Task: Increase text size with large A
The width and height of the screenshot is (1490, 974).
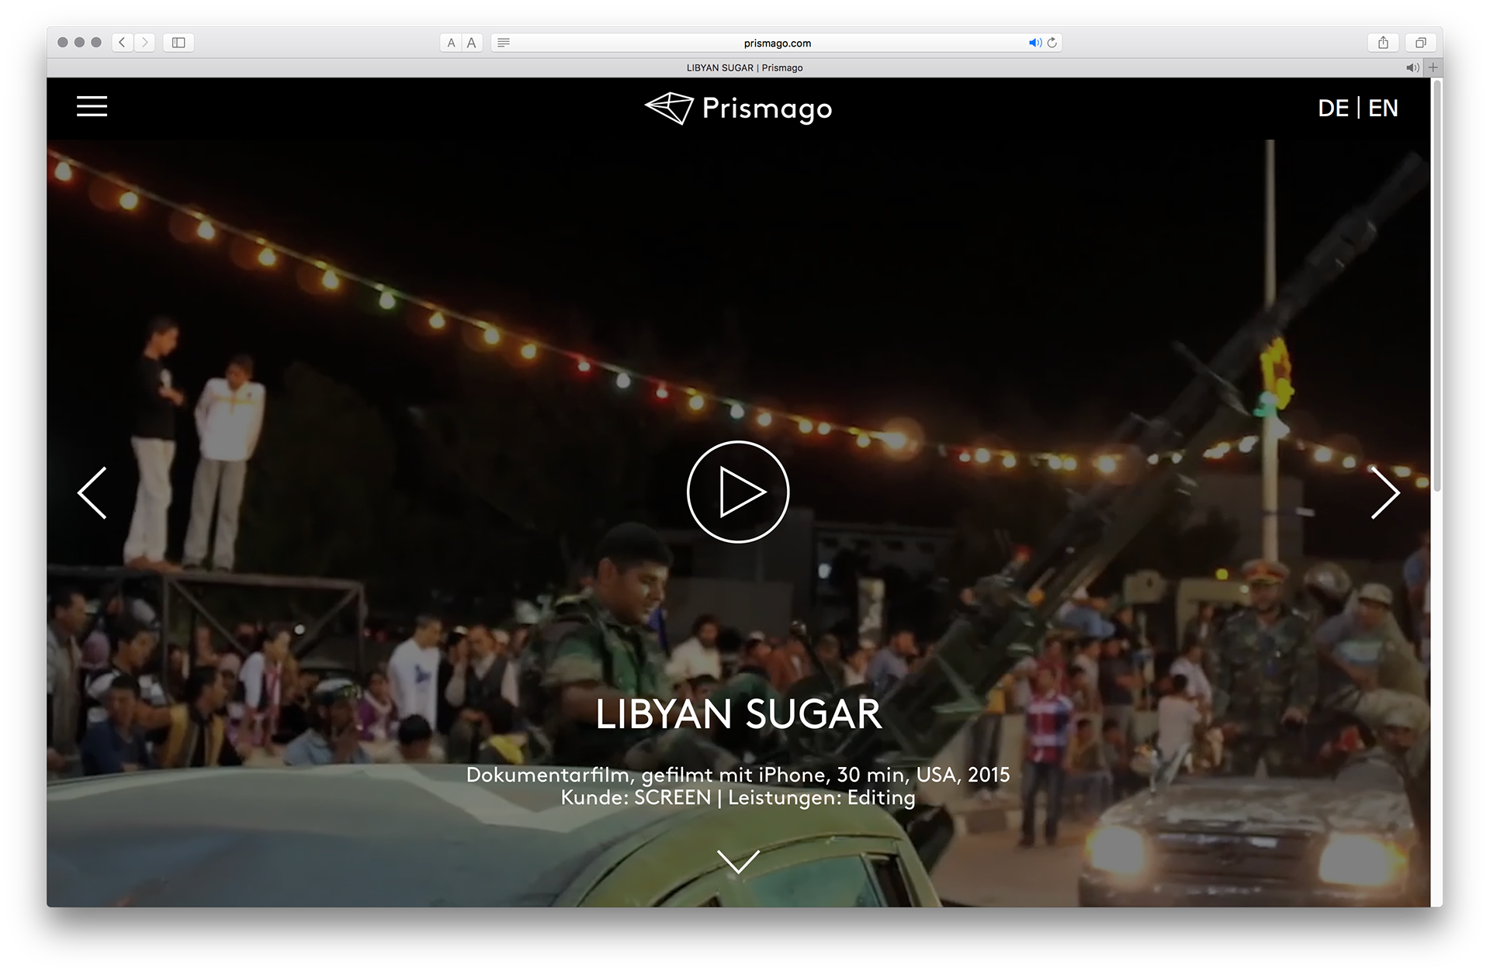Action: [472, 43]
